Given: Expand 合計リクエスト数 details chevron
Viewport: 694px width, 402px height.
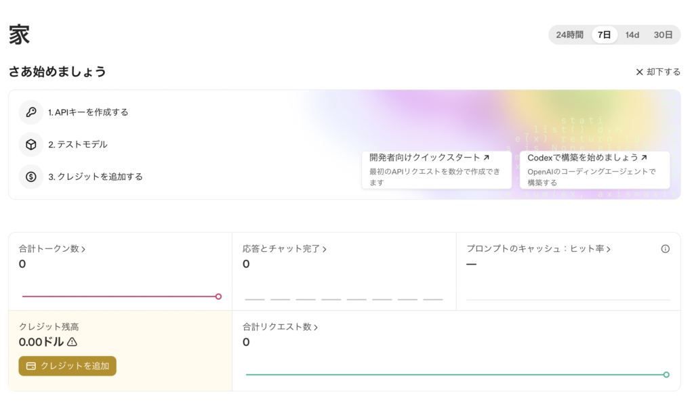Looking at the screenshot, I should point(316,328).
